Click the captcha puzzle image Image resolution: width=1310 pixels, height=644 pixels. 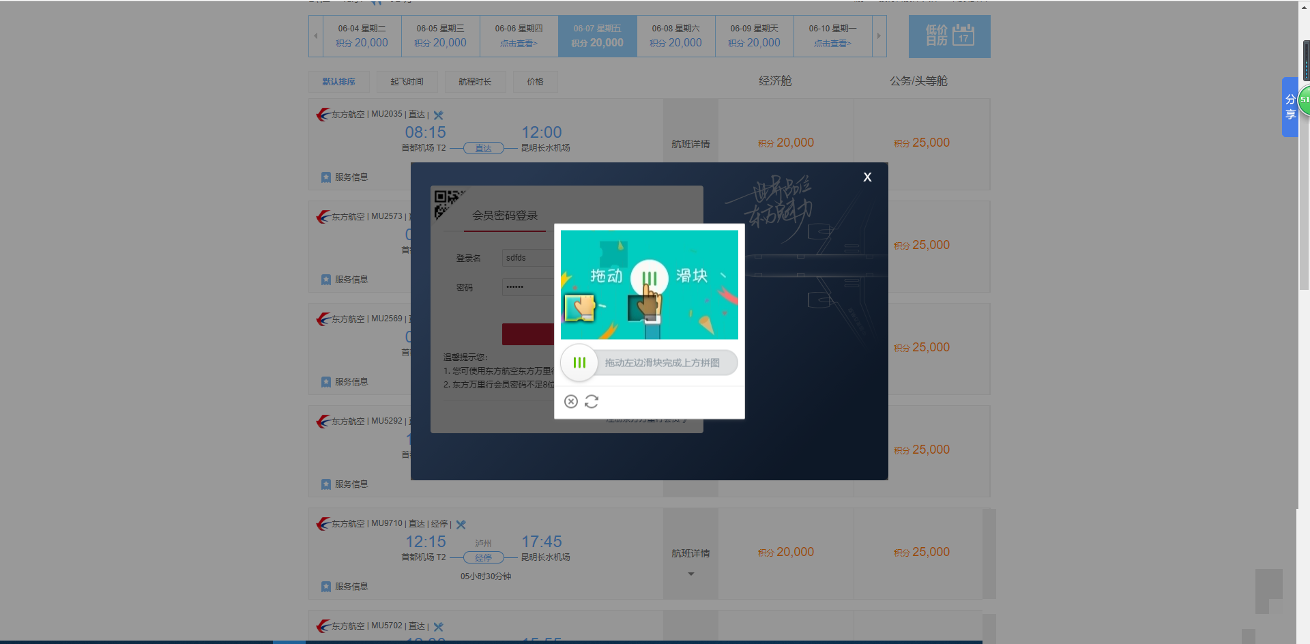pos(650,284)
